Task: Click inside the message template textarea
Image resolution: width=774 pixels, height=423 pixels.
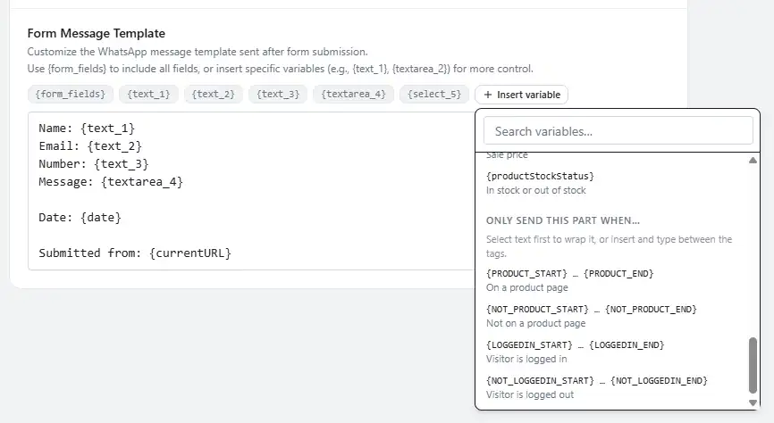Action: [x=251, y=191]
